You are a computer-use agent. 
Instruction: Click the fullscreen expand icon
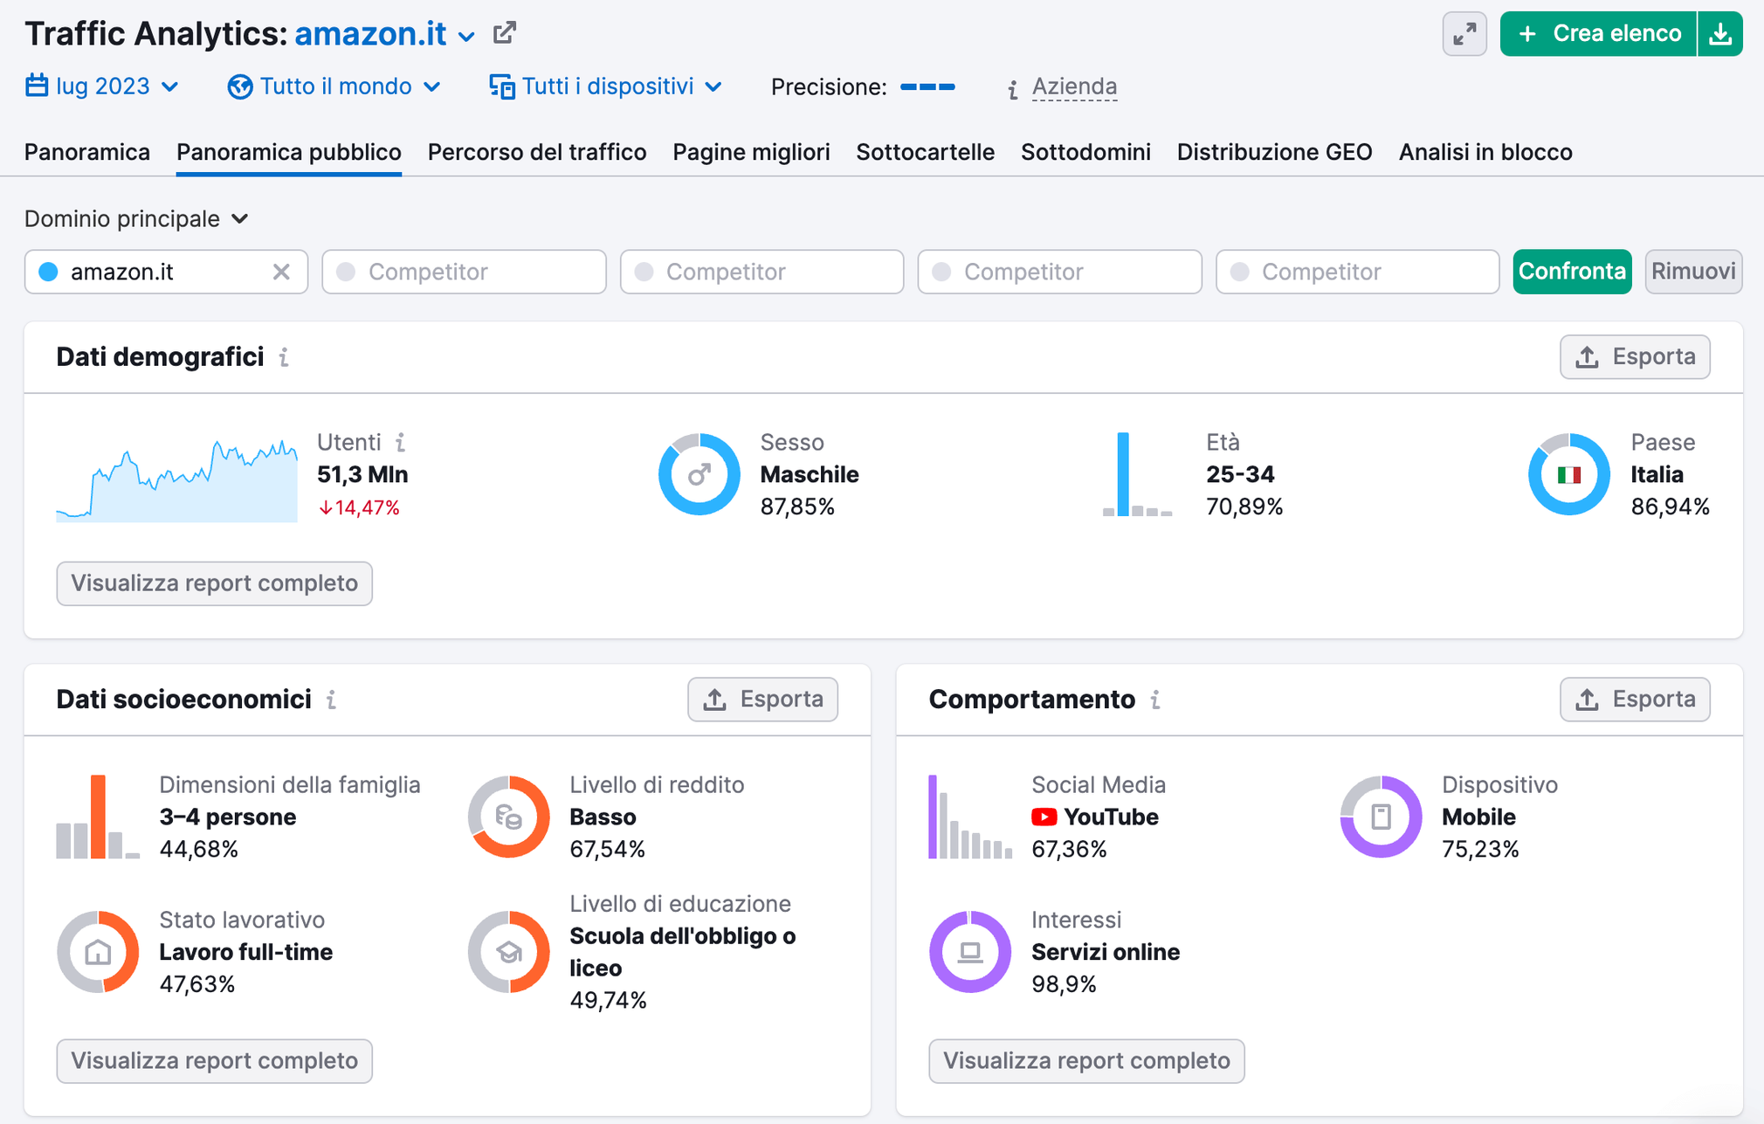[x=1464, y=34]
